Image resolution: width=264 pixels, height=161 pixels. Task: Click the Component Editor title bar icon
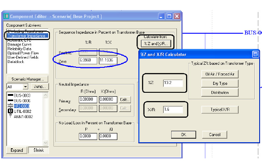pos(6,16)
